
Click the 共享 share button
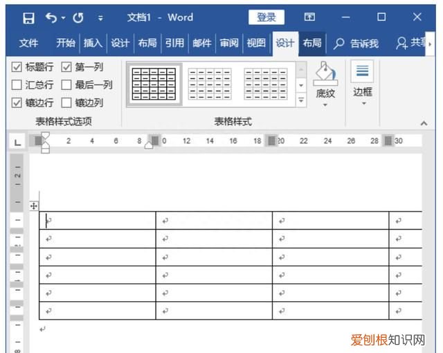click(410, 43)
